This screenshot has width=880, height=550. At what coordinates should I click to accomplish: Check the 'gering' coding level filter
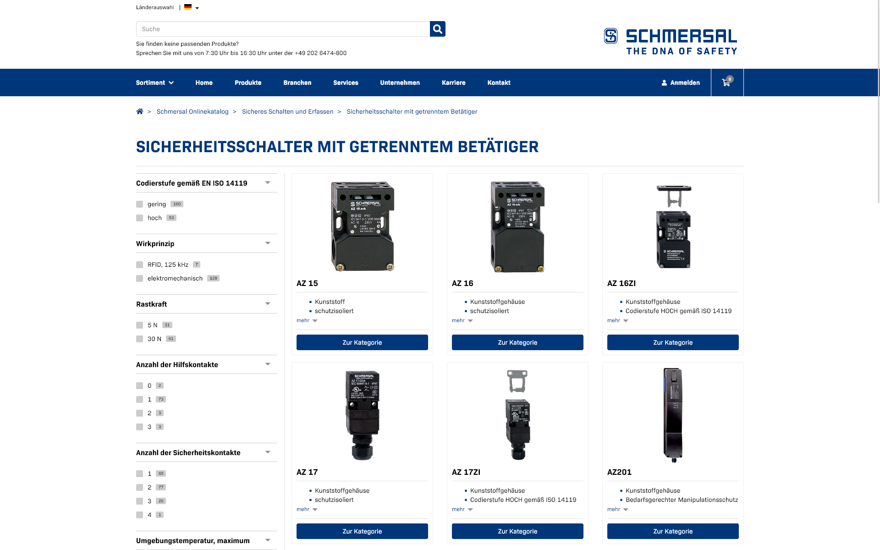pos(140,204)
